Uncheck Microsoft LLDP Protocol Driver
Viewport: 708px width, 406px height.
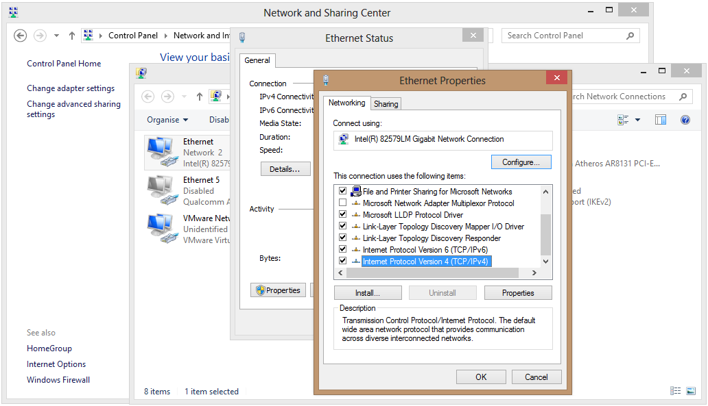coord(343,214)
